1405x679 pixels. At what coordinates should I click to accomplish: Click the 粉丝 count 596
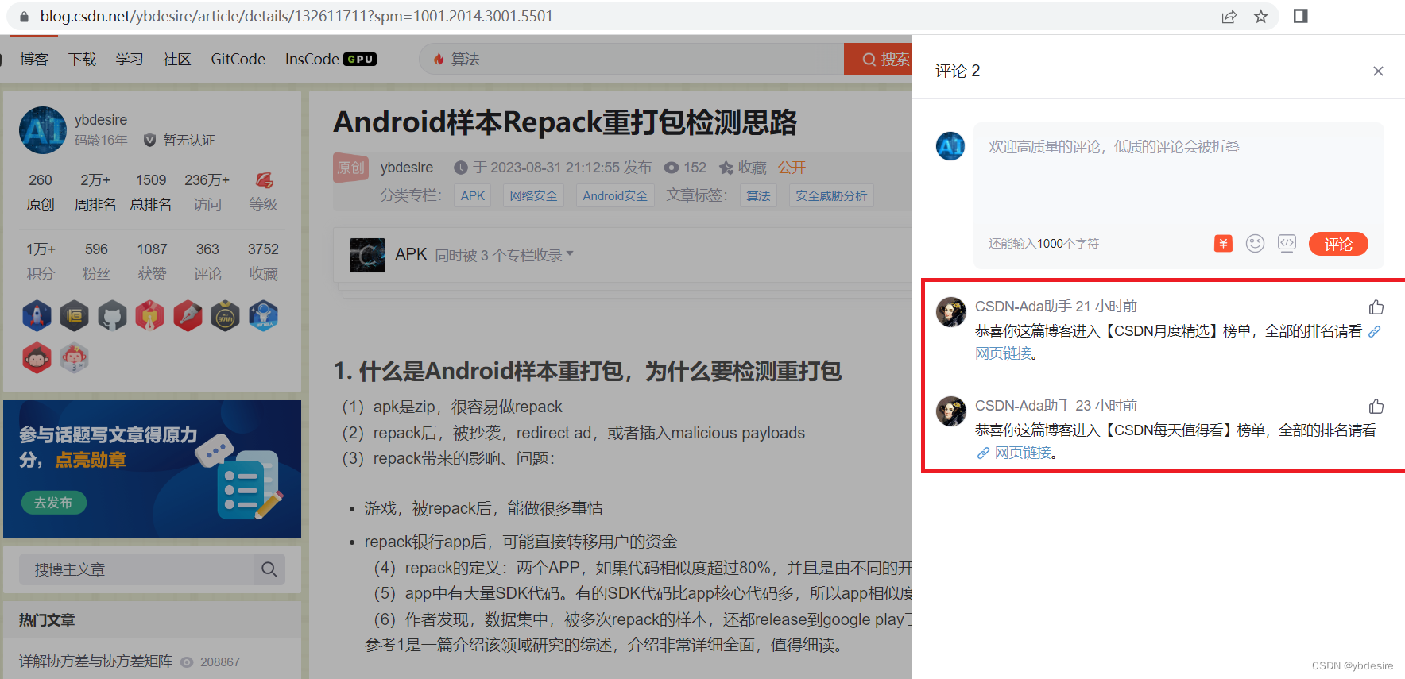(96, 249)
